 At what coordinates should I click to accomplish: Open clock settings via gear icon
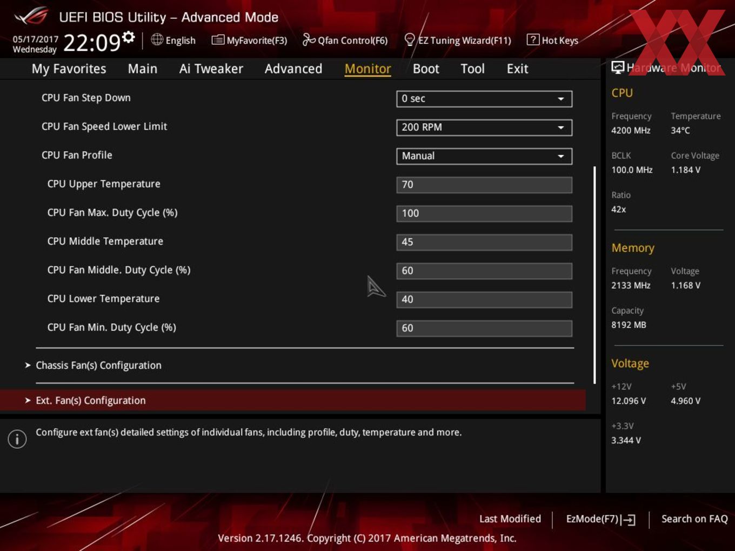coord(129,37)
